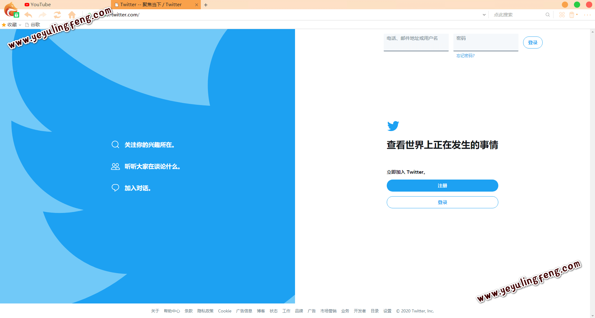Open the 设置 footer link
Viewport: 595px width, 318px height.
pyautogui.click(x=387, y=311)
